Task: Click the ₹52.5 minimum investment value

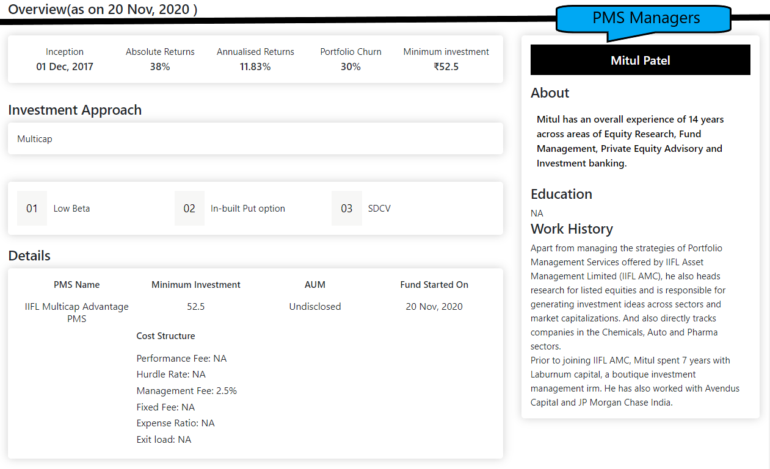Action: 446,66
